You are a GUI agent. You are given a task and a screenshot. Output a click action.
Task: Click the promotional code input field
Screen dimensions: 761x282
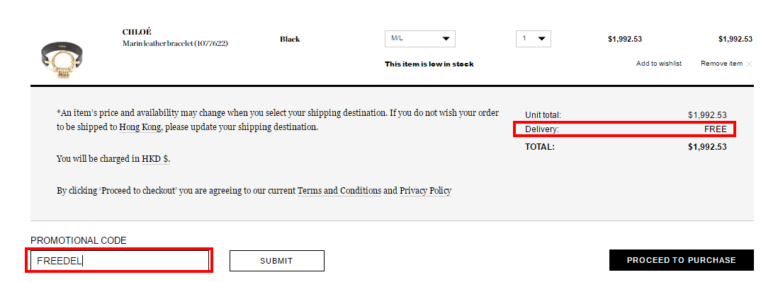[119, 261]
